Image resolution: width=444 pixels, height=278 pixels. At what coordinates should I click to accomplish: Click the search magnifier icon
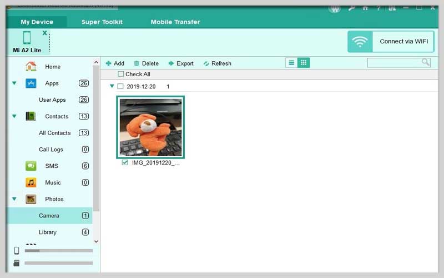(426, 62)
